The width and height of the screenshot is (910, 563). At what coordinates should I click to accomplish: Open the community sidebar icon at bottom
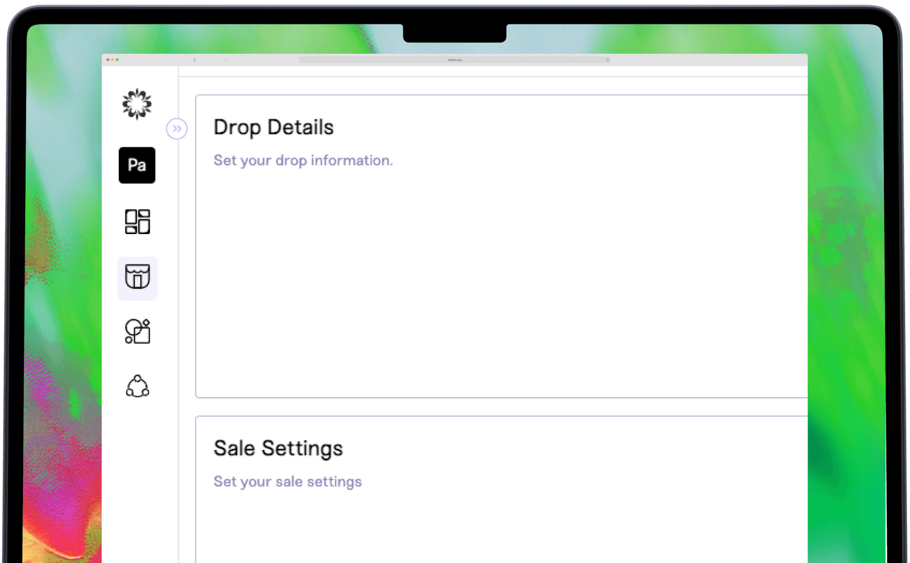point(137,387)
